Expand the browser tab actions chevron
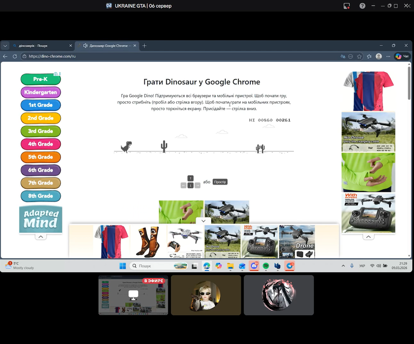The image size is (414, 344). pyautogui.click(x=5, y=46)
